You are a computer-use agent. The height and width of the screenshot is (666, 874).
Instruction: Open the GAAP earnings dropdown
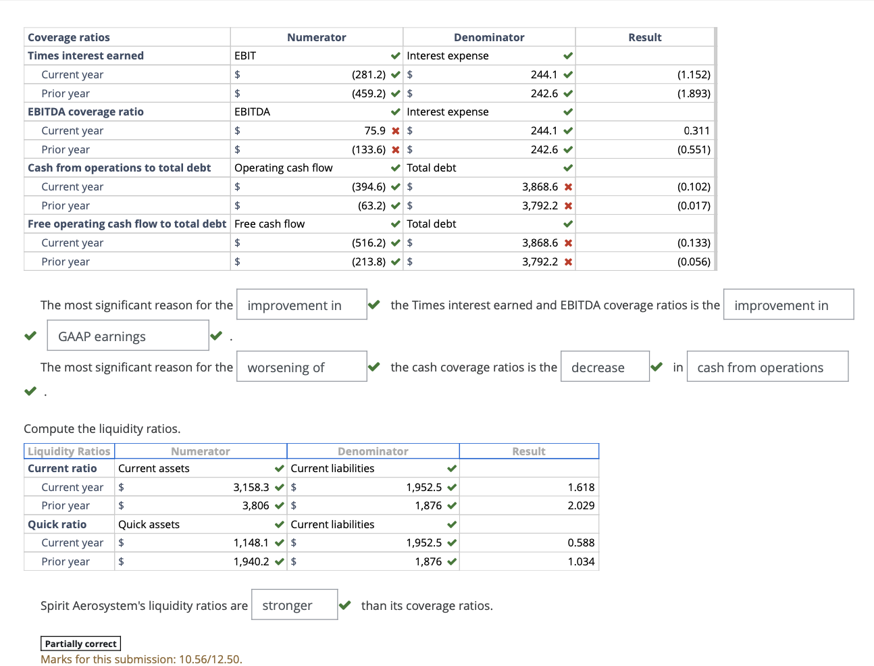[x=128, y=336]
